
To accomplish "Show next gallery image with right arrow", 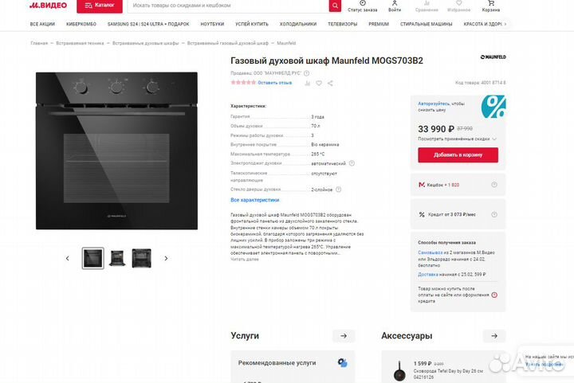I will [x=166, y=258].
